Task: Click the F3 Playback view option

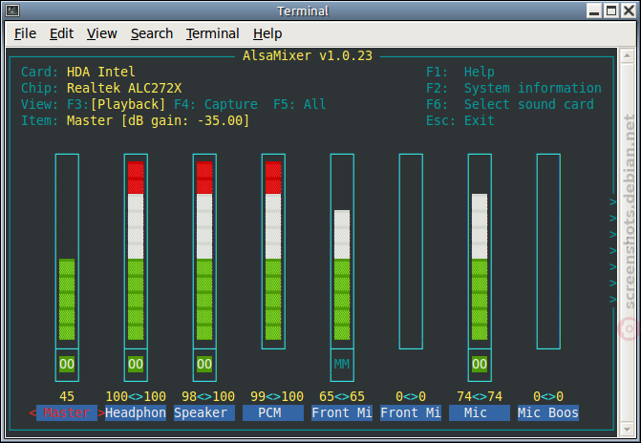Action: pos(117,105)
